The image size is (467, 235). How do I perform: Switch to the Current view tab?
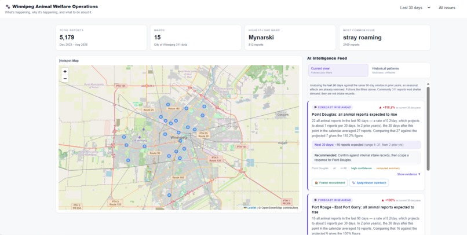(338, 70)
